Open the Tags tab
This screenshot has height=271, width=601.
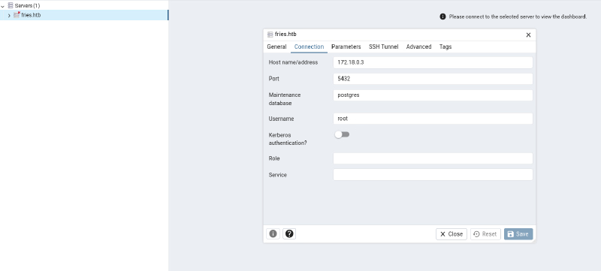[x=445, y=47]
